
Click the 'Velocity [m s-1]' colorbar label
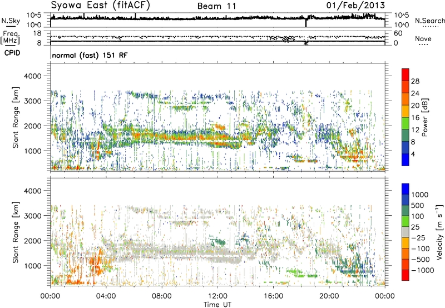point(439,232)
